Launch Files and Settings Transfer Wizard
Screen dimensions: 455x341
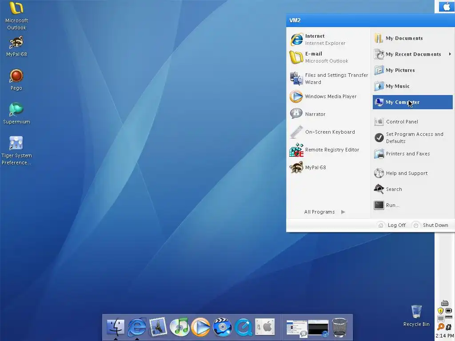click(328, 79)
